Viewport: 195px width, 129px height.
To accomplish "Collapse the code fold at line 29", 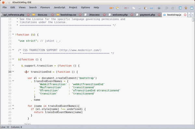I will (x=13, y=59).
